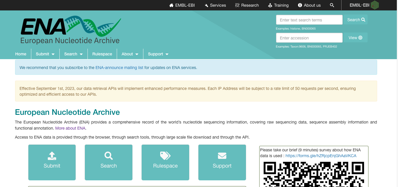Screen dimensions: 398x187
Task: Open the Support tile with envelope icon
Action: (222, 162)
